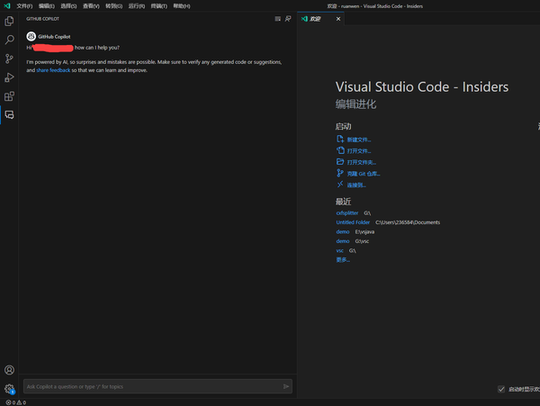Select the Copilot Chat activity bar icon
Viewport: 540px width, 406px height.
point(9,114)
